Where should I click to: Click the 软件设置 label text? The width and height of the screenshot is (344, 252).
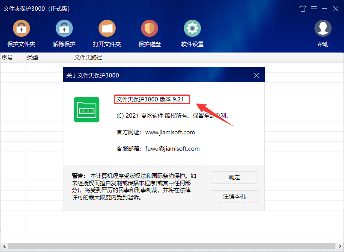click(192, 44)
